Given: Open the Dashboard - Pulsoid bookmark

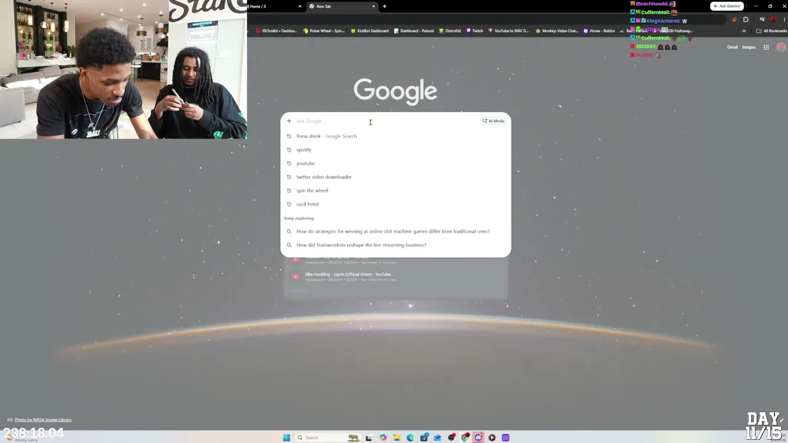Looking at the screenshot, I should coord(414,31).
